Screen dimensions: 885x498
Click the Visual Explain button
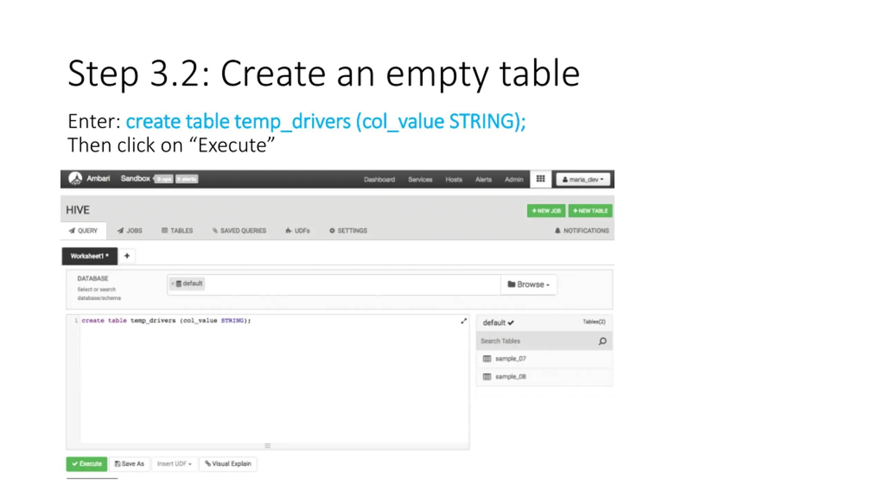coord(228,464)
